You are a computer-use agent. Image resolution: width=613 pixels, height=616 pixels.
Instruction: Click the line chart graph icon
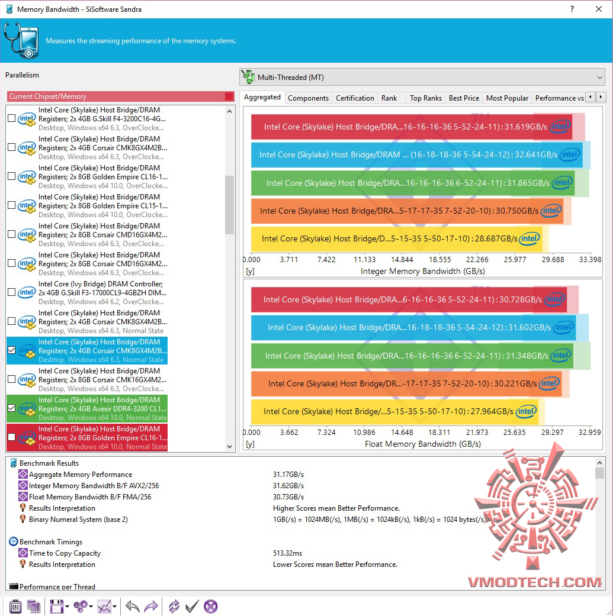coord(104,606)
